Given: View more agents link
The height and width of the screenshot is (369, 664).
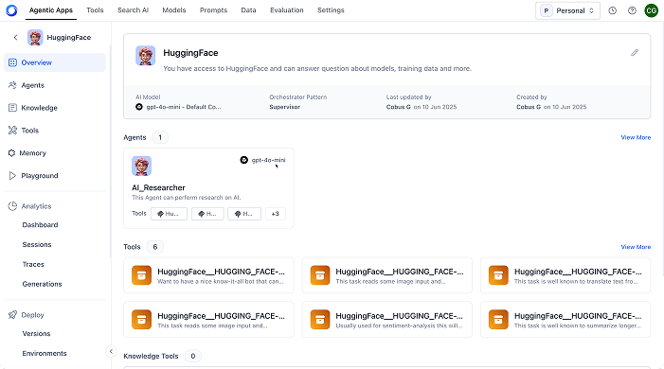Looking at the screenshot, I should pyautogui.click(x=636, y=137).
